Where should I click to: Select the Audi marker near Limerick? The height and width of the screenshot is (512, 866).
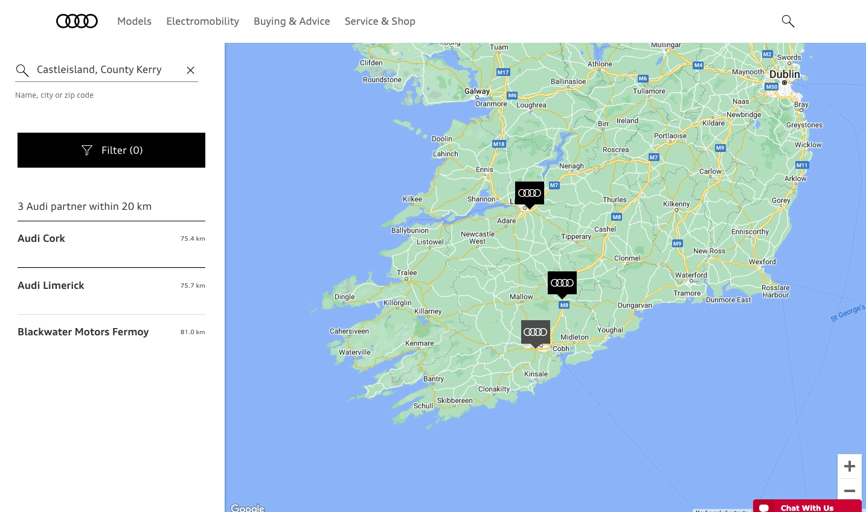point(530,194)
